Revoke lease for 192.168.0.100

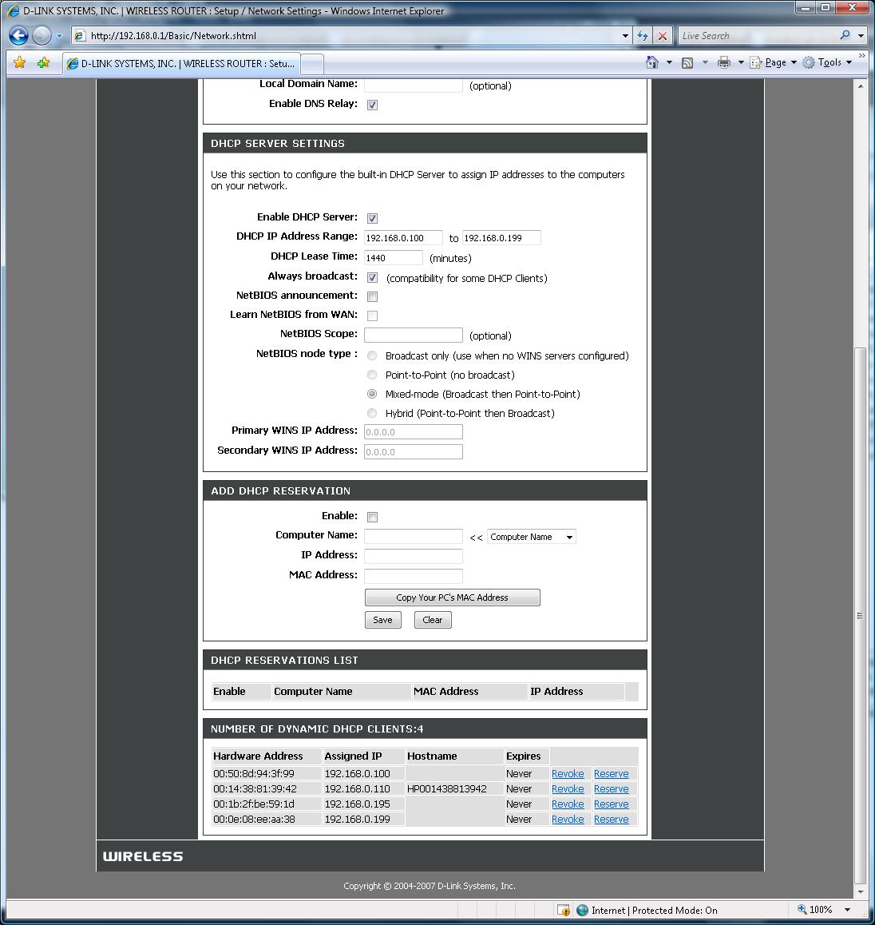[x=568, y=774]
